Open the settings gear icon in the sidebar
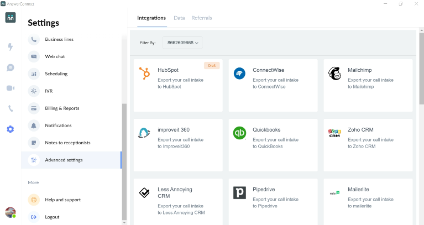This screenshot has width=424, height=225. tap(11, 129)
